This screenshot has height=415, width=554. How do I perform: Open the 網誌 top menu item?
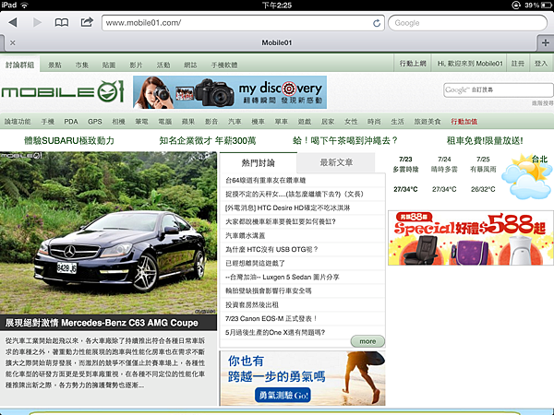pyautogui.click(x=190, y=65)
